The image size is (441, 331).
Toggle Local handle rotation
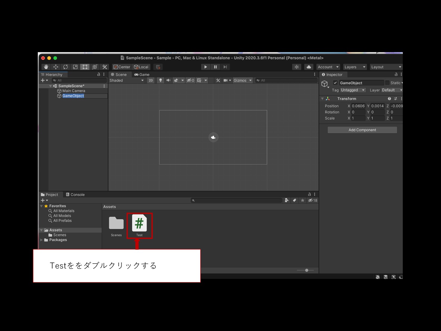point(141,67)
